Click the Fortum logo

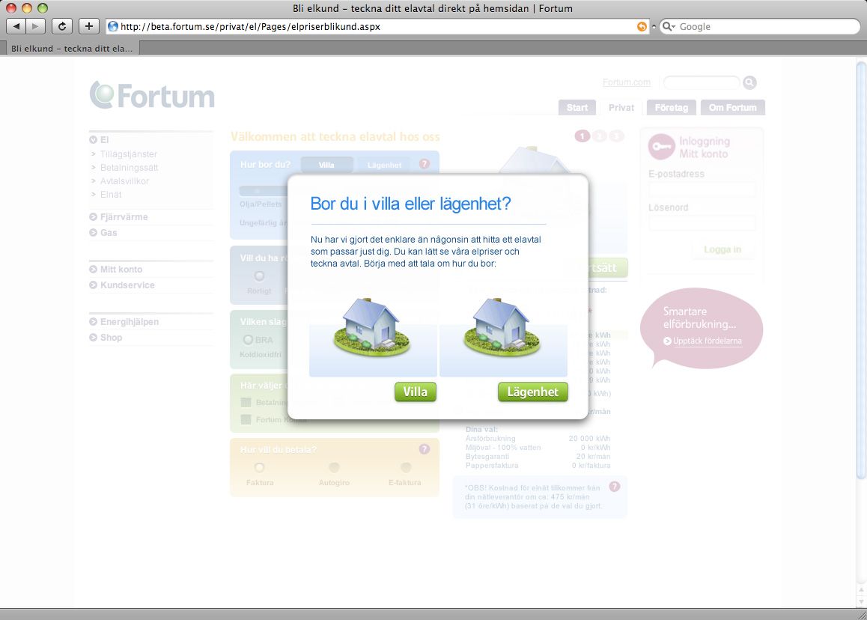tap(152, 95)
